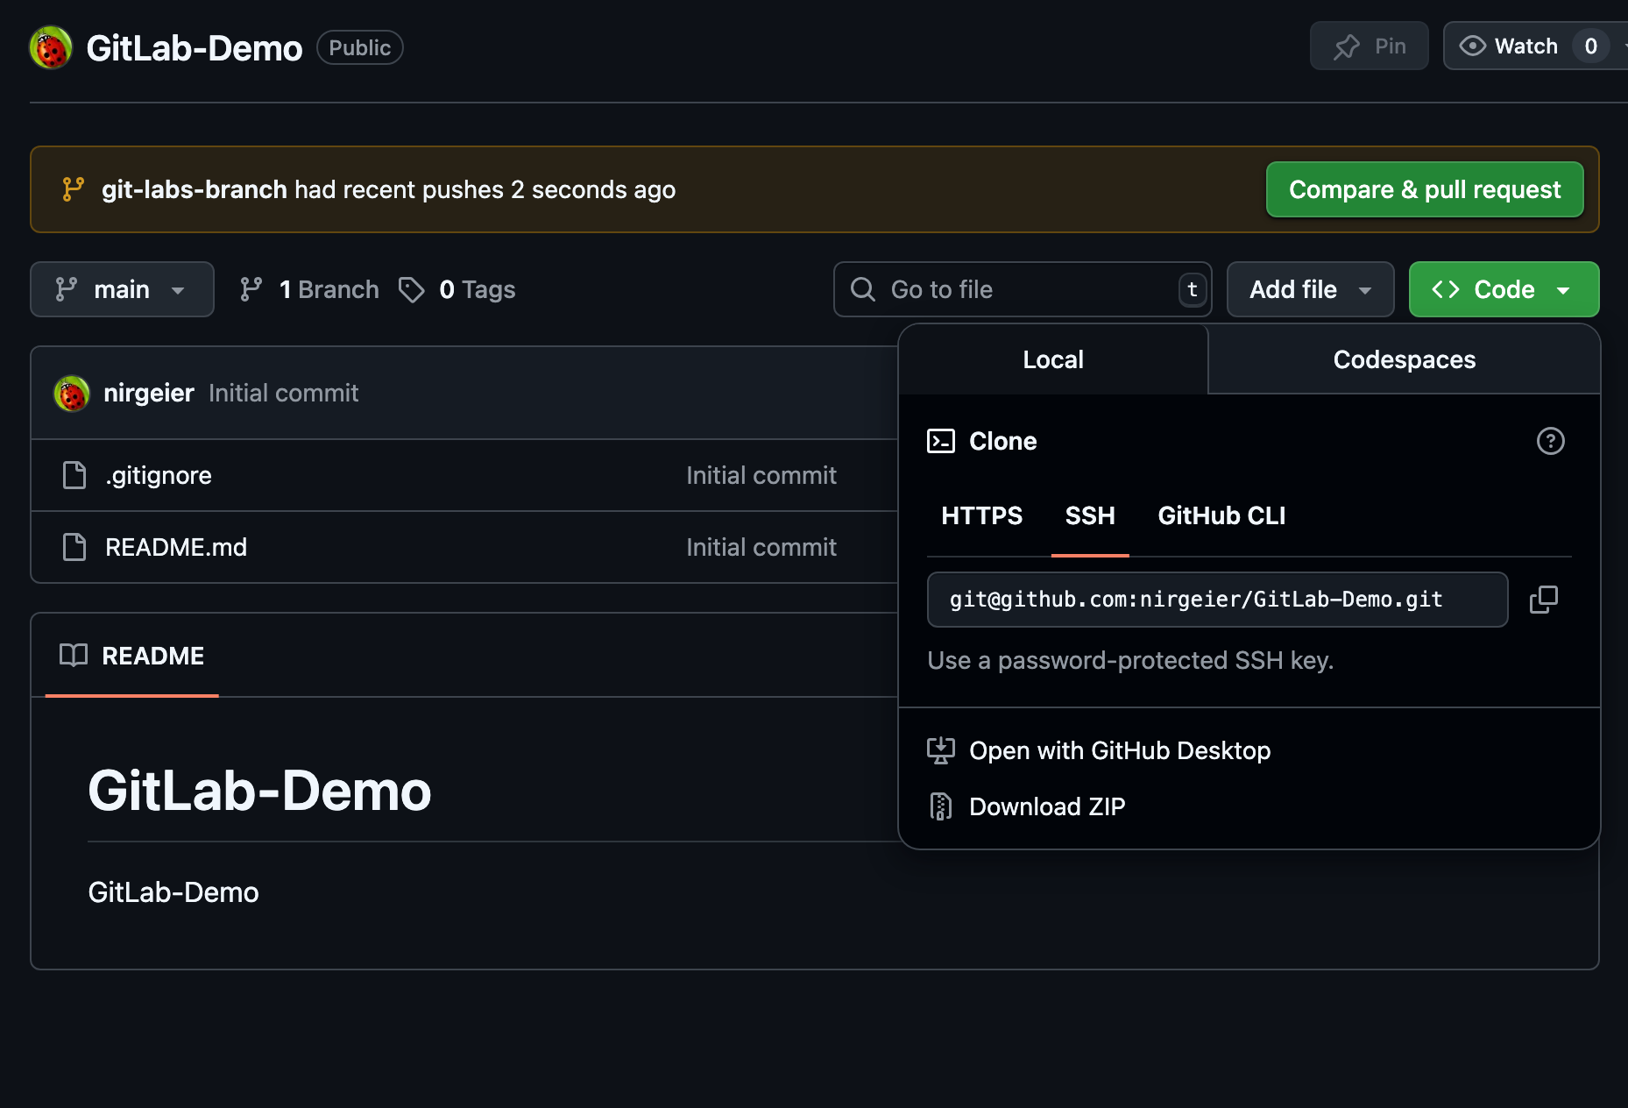
Task: Open the README.md file
Action: click(x=176, y=547)
